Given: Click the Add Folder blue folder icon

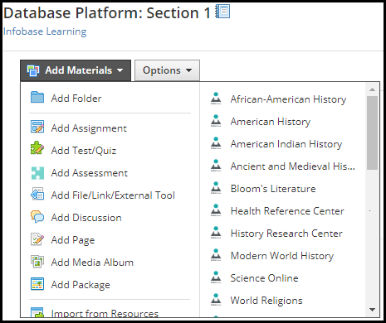Looking at the screenshot, I should pos(37,97).
